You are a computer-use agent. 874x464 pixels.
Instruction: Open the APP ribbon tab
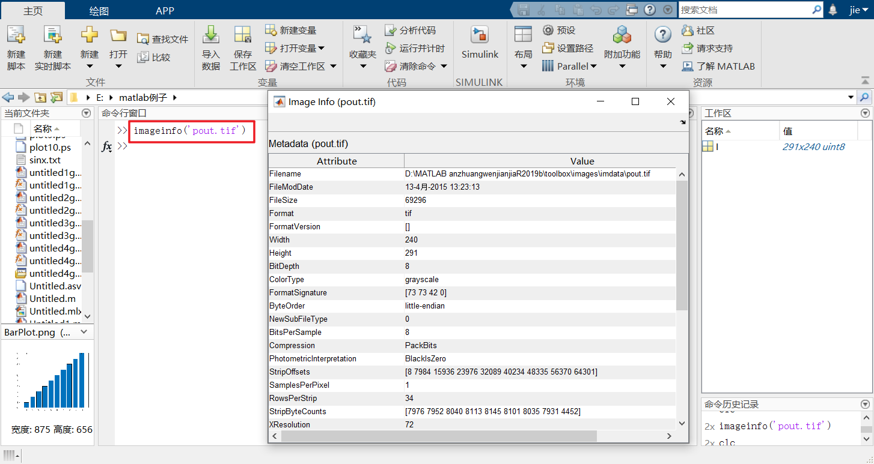(x=164, y=10)
